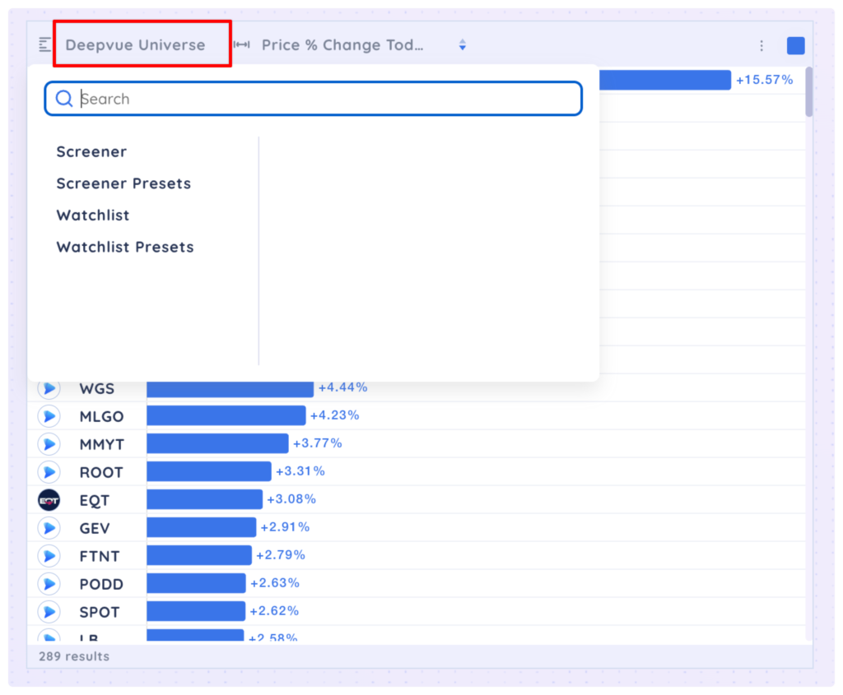Click the EQT company logo icon

(x=49, y=500)
